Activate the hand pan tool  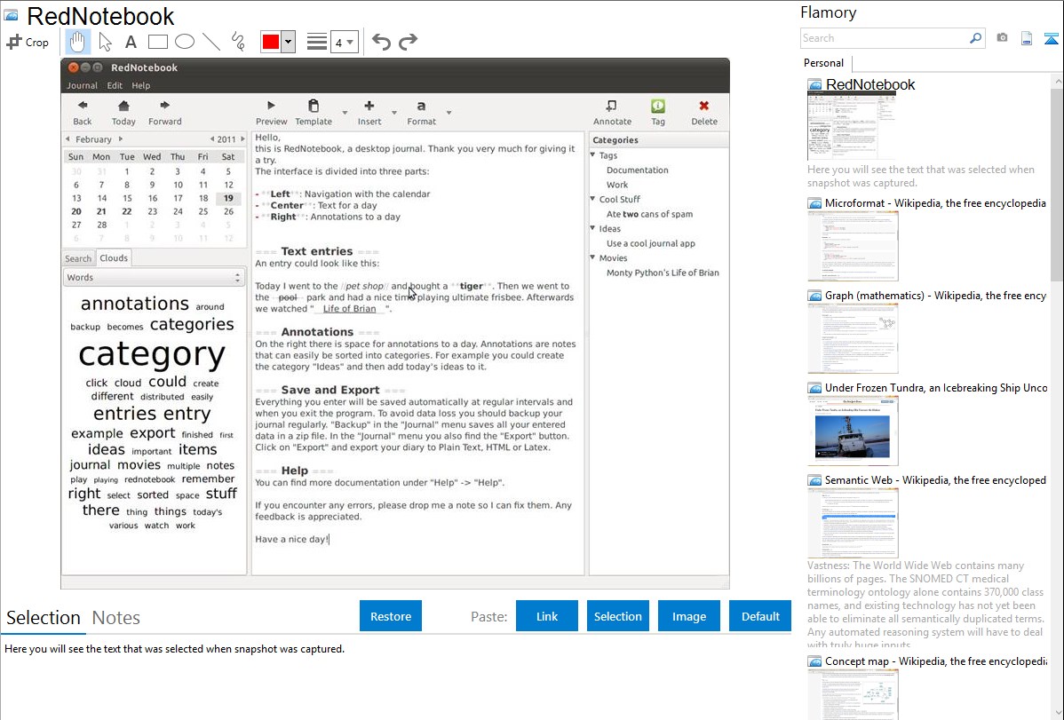[x=77, y=42]
